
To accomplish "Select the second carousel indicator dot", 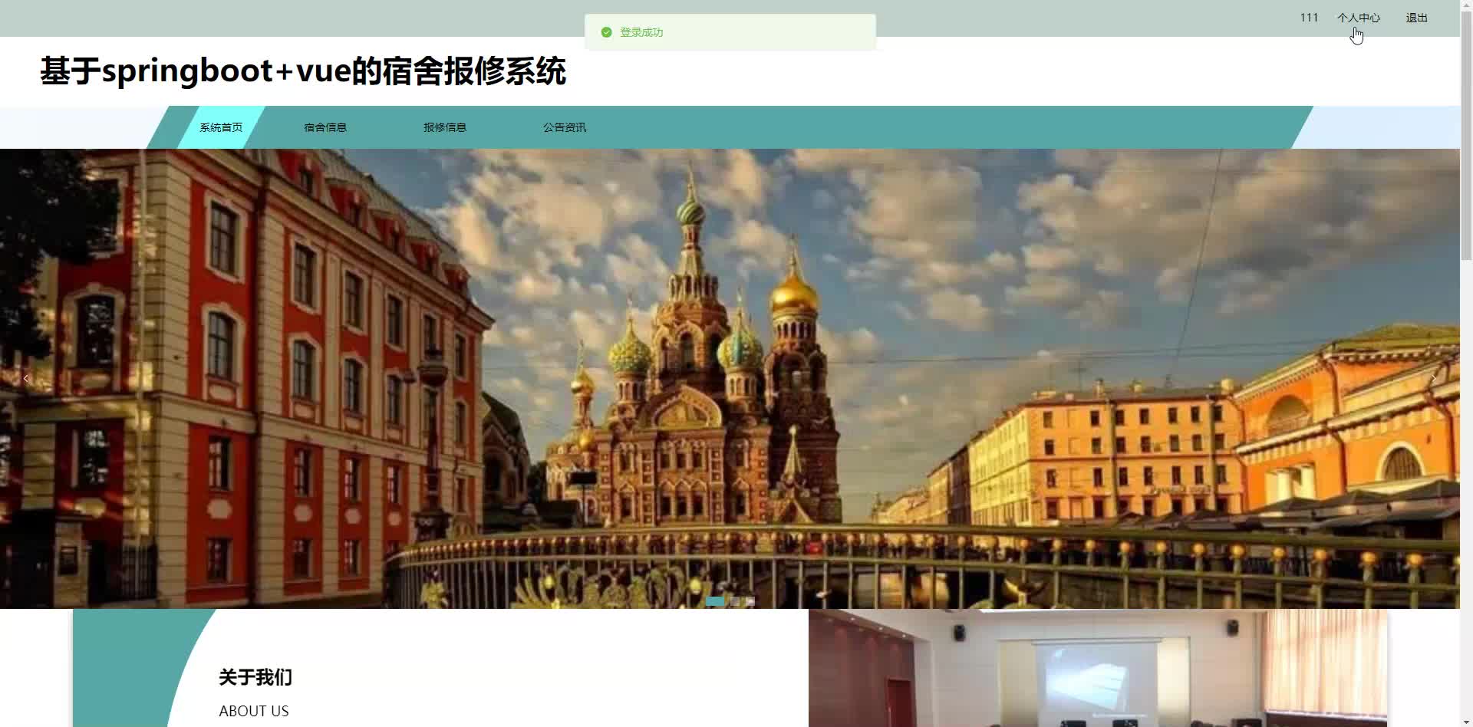I will coord(734,601).
